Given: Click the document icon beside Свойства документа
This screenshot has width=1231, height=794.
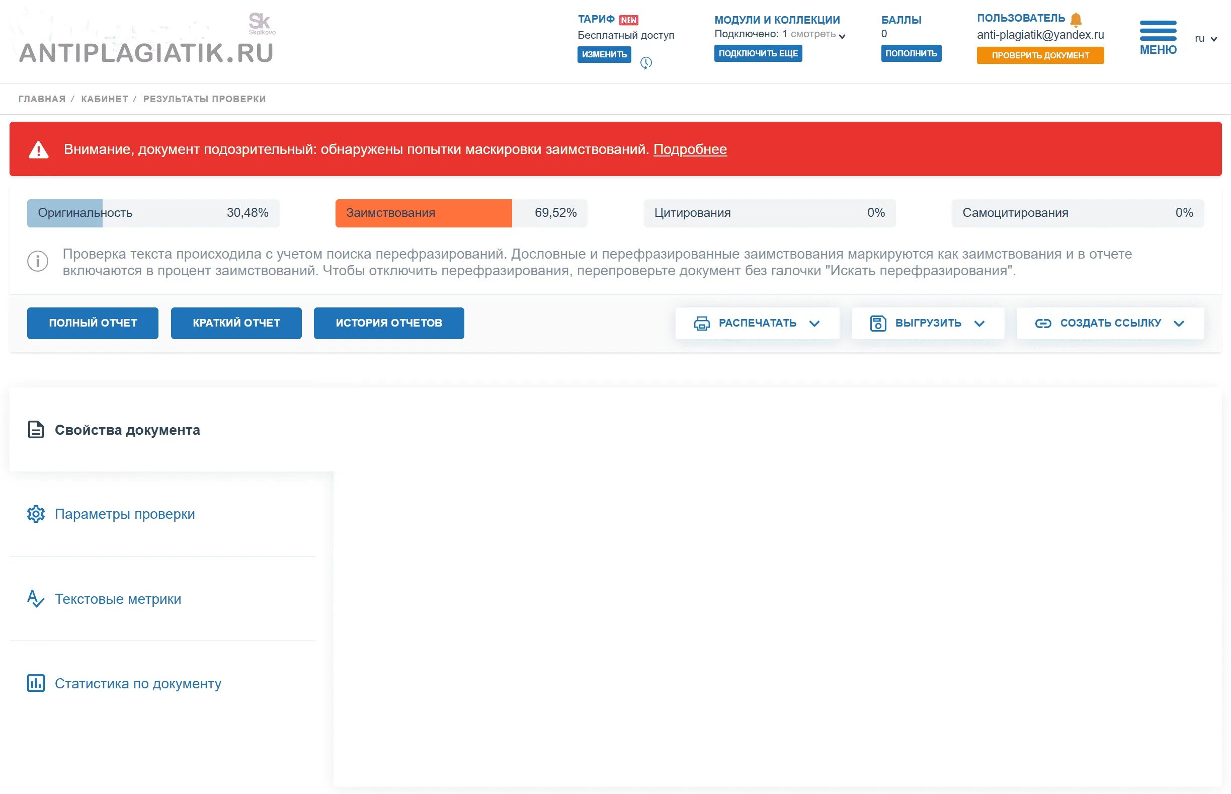Looking at the screenshot, I should click(36, 430).
